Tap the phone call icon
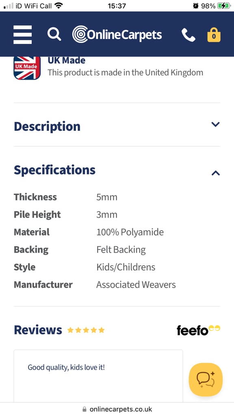Image resolution: width=234 pixels, height=416 pixels. tap(188, 35)
